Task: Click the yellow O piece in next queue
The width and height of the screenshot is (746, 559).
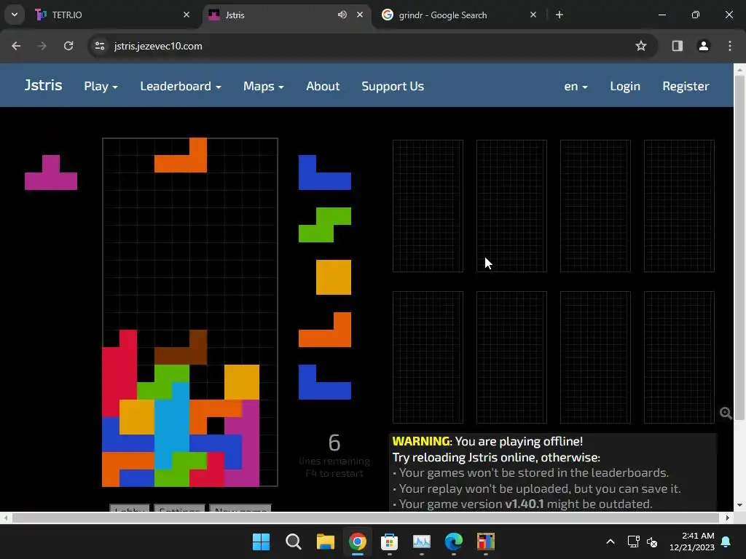Action: click(334, 277)
